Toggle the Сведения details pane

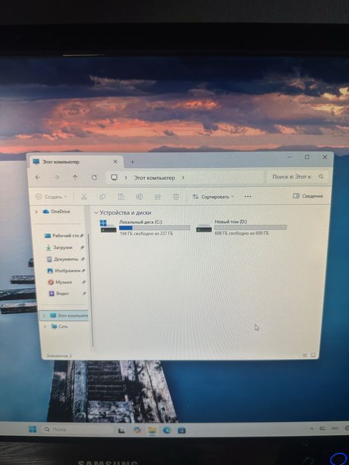[308, 196]
